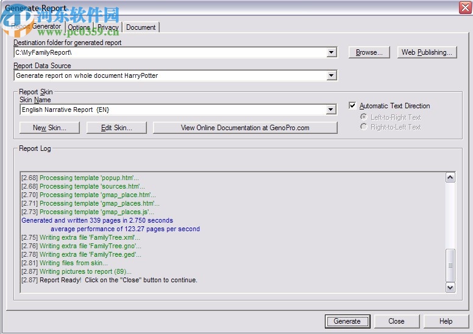
Task: Click log line "Processing template 'sources.htm'..."
Action: (x=83, y=186)
